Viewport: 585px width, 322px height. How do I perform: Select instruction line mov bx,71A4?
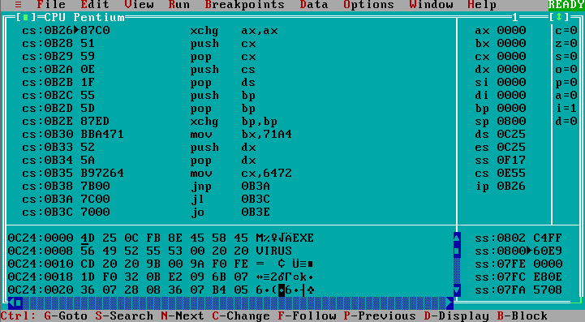157,134
